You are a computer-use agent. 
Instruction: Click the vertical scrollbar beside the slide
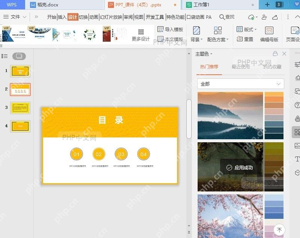(x=189, y=119)
